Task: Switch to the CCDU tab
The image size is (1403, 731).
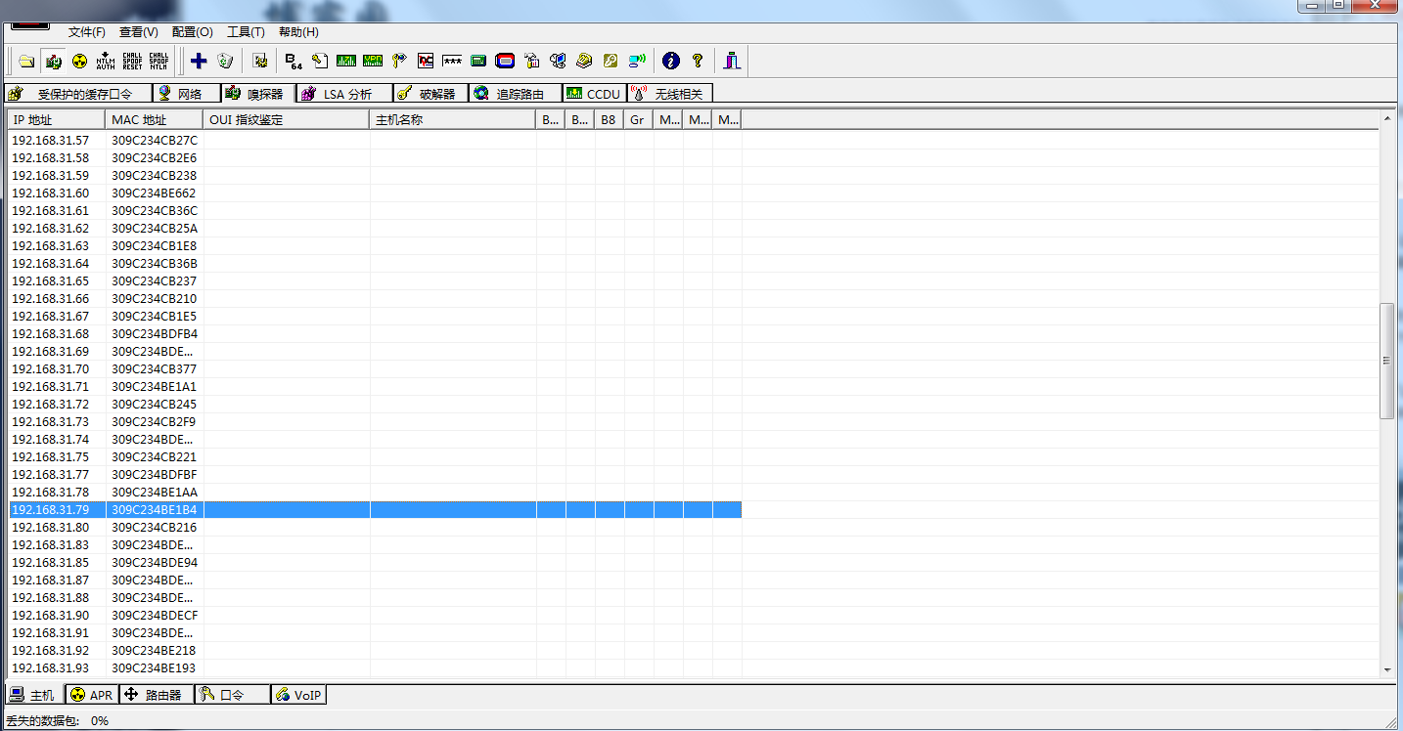Action: [x=594, y=94]
